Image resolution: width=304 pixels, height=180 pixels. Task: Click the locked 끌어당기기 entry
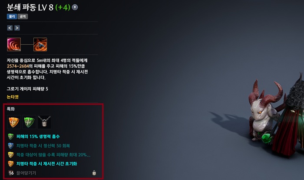coord(52,173)
